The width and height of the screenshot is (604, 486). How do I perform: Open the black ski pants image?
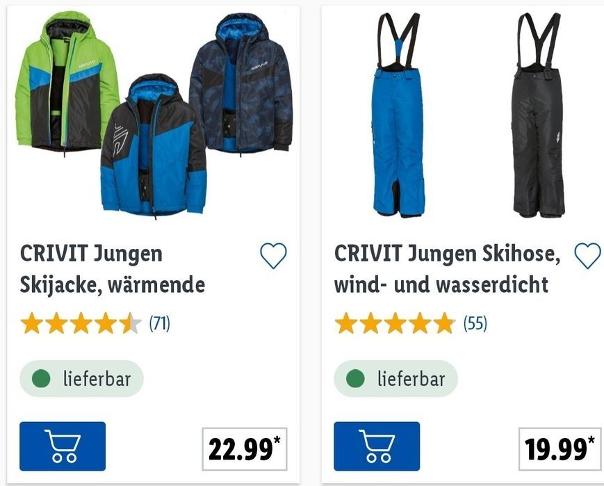tap(539, 115)
